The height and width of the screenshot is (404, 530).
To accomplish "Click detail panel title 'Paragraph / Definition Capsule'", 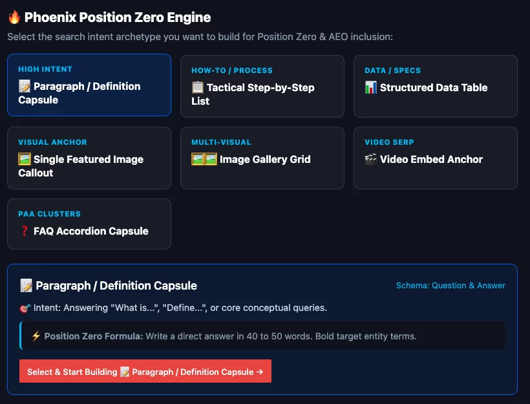I will pyautogui.click(x=116, y=286).
